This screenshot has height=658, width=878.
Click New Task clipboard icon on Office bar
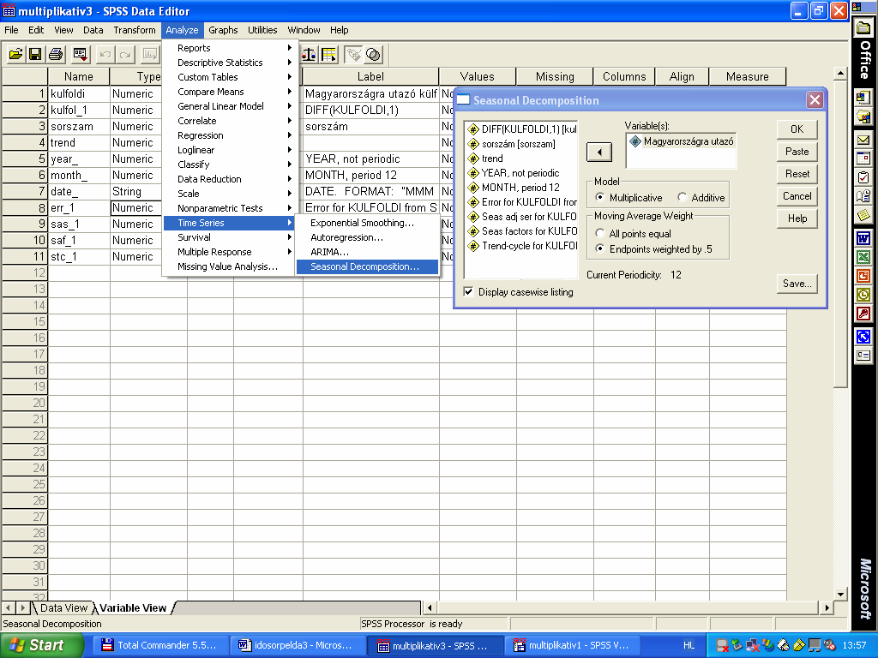coord(863,177)
